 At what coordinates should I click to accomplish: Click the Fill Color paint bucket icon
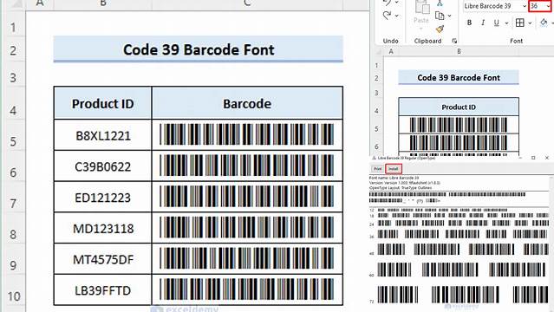pos(544,23)
